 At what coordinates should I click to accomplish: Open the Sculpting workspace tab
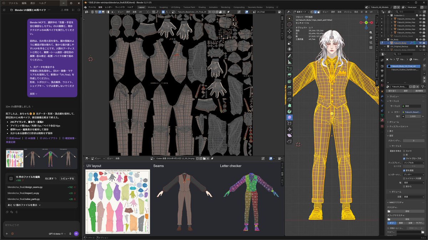point(163,7)
